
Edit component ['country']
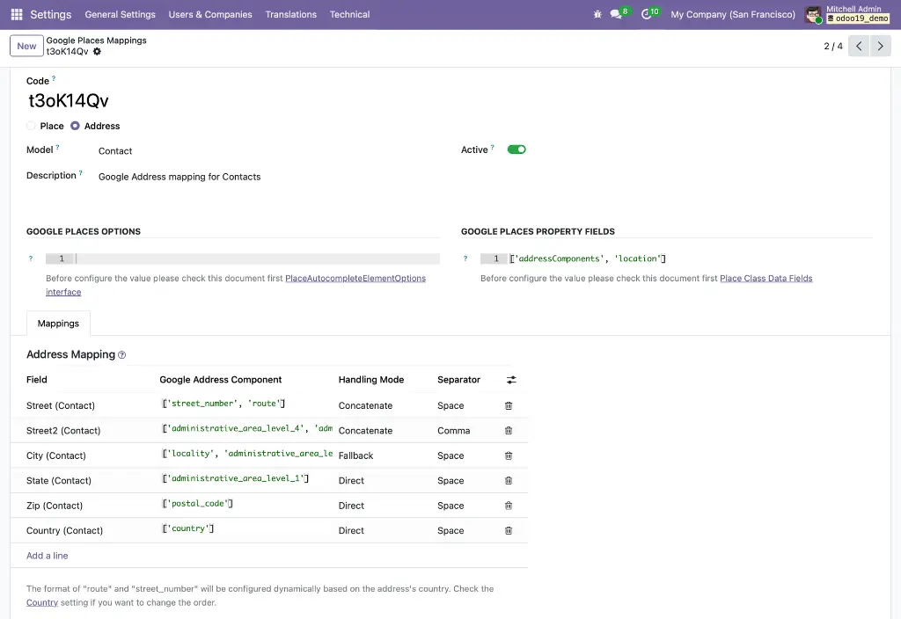tap(188, 528)
